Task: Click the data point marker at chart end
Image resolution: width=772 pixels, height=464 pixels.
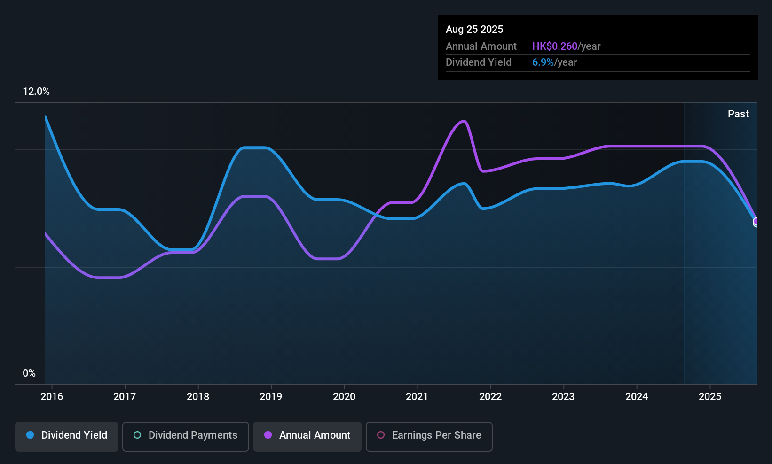Action: click(756, 222)
